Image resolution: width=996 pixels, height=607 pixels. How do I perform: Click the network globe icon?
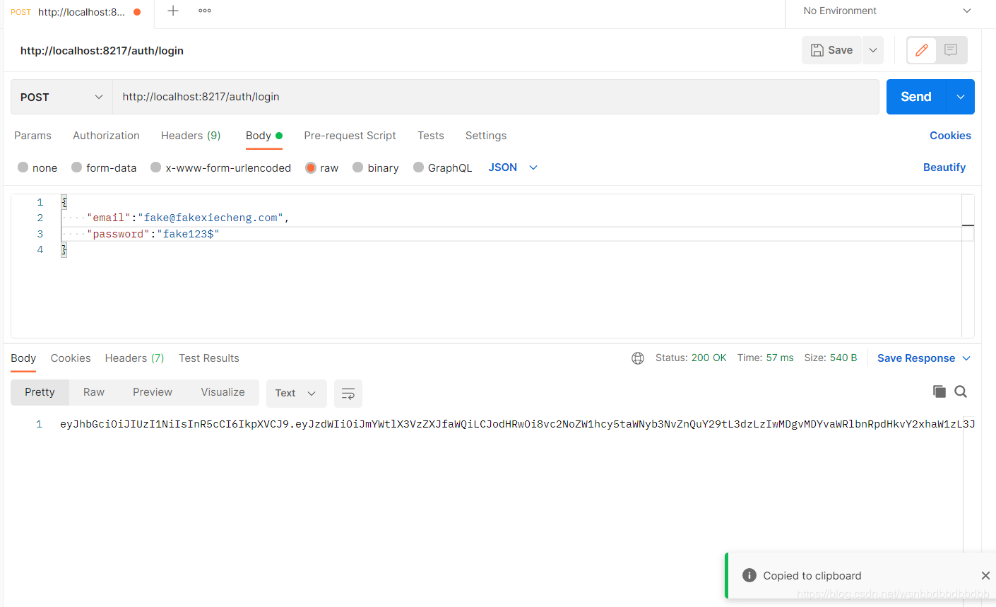pos(638,358)
